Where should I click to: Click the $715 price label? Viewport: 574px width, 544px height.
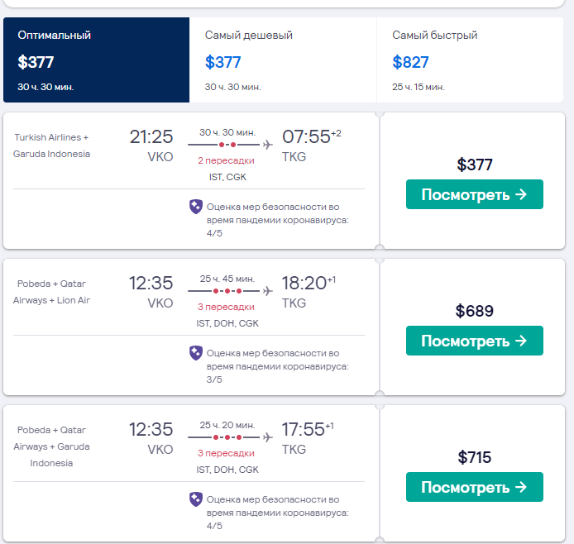tap(474, 457)
